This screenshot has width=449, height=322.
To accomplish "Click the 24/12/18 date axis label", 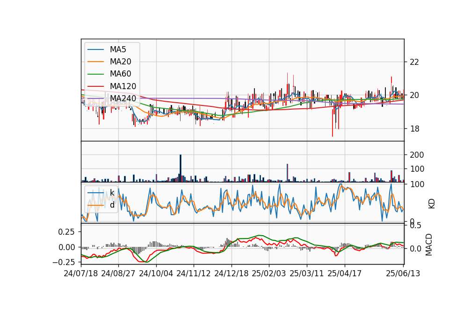I will (232, 273).
